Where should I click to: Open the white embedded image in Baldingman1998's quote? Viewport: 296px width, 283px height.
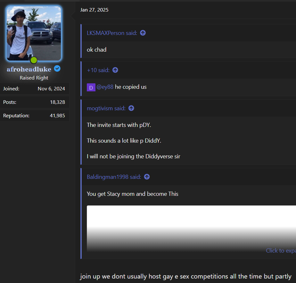[x=192, y=229]
